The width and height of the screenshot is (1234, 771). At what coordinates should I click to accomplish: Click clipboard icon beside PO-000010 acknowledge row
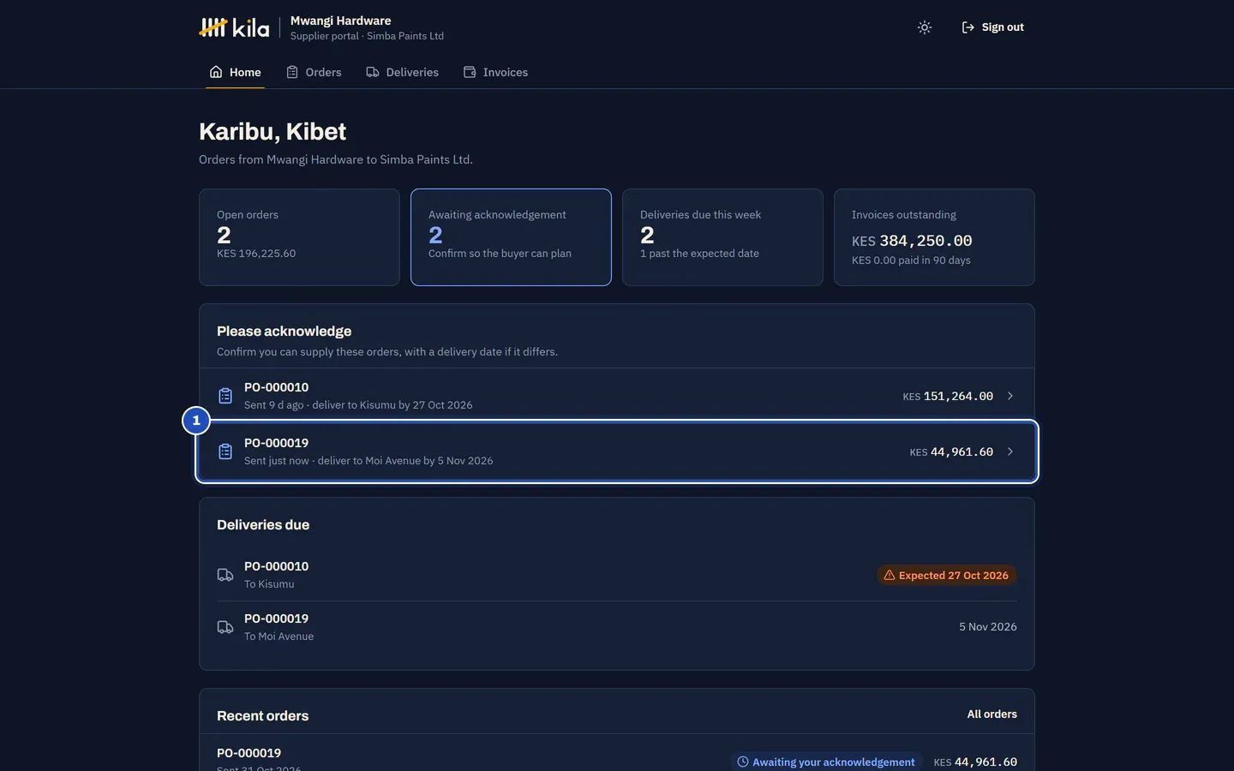(225, 396)
